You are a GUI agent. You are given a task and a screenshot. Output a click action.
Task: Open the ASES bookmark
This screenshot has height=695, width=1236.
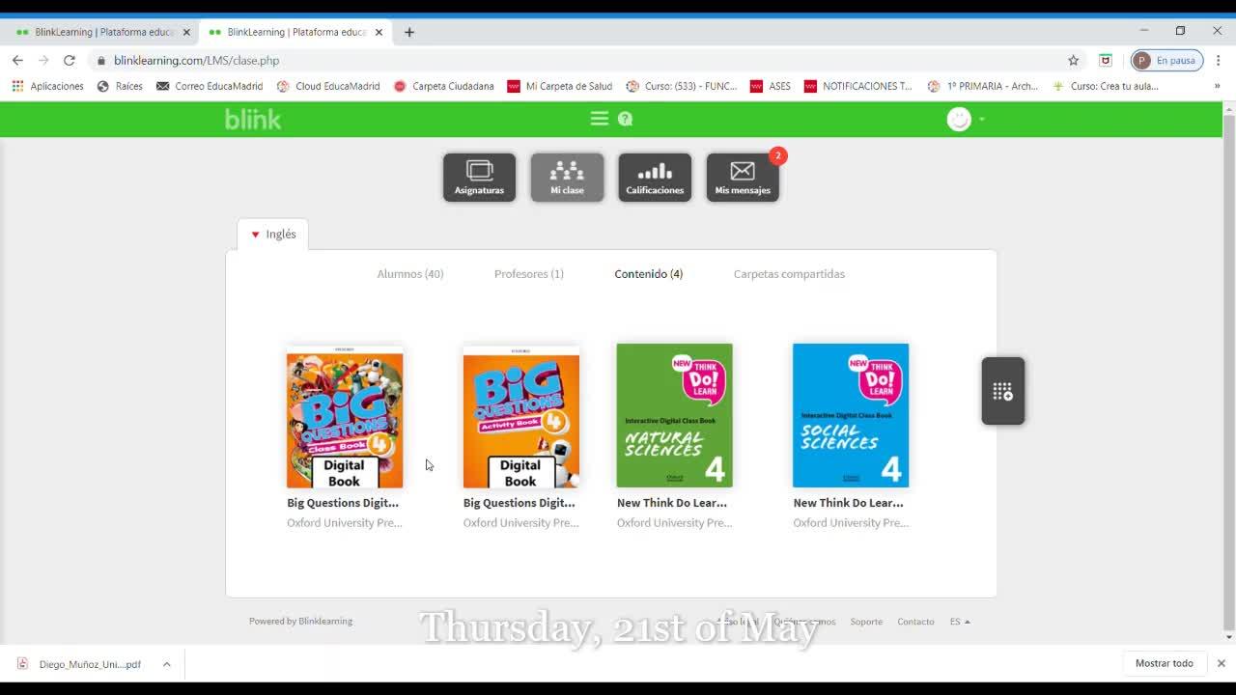click(771, 86)
